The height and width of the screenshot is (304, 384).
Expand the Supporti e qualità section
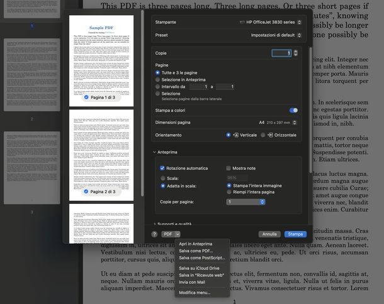pos(155,224)
